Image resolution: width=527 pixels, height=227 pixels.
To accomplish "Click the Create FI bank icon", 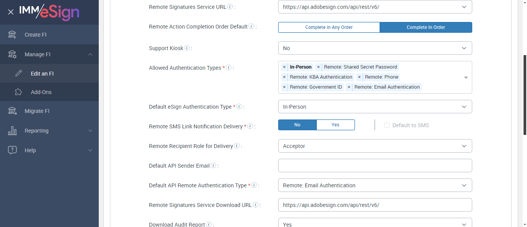I will tap(12, 35).
